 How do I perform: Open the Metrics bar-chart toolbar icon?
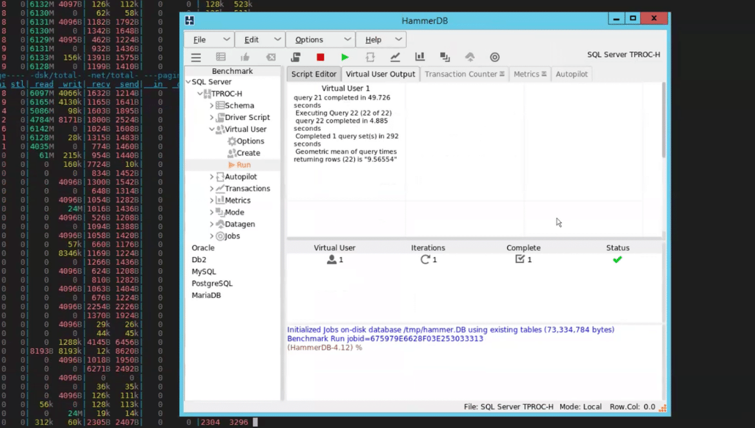(x=420, y=57)
